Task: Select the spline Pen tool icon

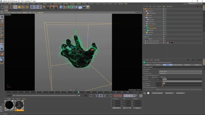Action: pos(65,7)
